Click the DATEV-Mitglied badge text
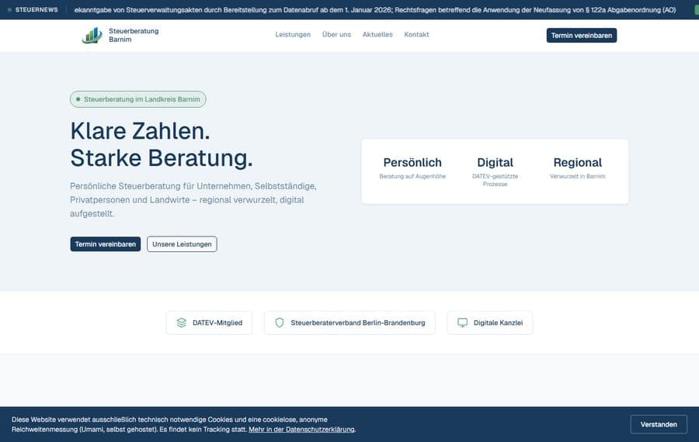The image size is (699, 442). (217, 323)
